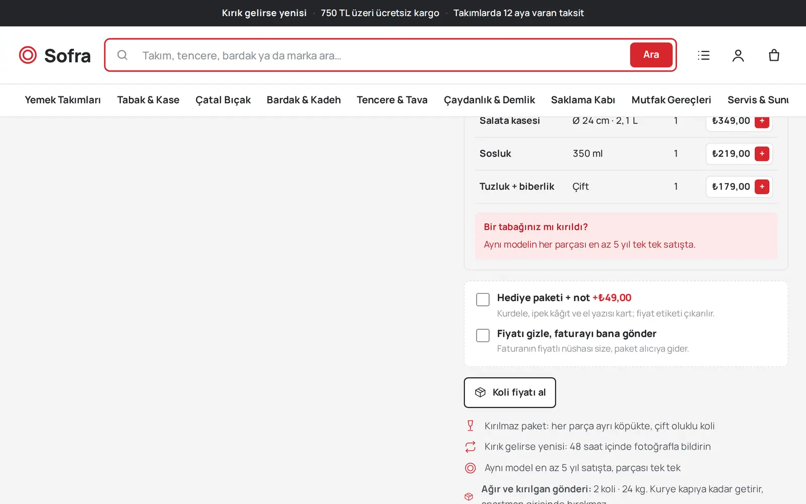Image resolution: width=806 pixels, height=504 pixels.
Task: Click the search magnifier icon
Action: tap(122, 55)
